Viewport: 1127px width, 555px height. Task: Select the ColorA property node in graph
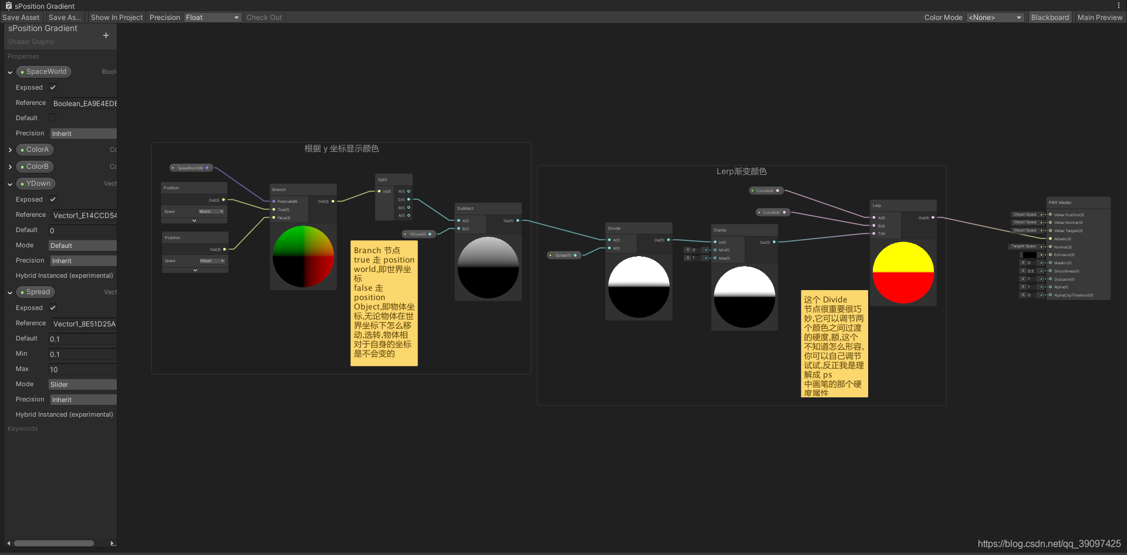[766, 190]
